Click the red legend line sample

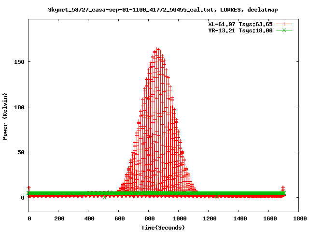(284, 24)
